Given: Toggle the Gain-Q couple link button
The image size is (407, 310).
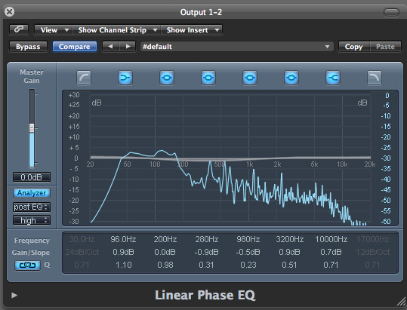Looking at the screenshot, I should 27,265.
